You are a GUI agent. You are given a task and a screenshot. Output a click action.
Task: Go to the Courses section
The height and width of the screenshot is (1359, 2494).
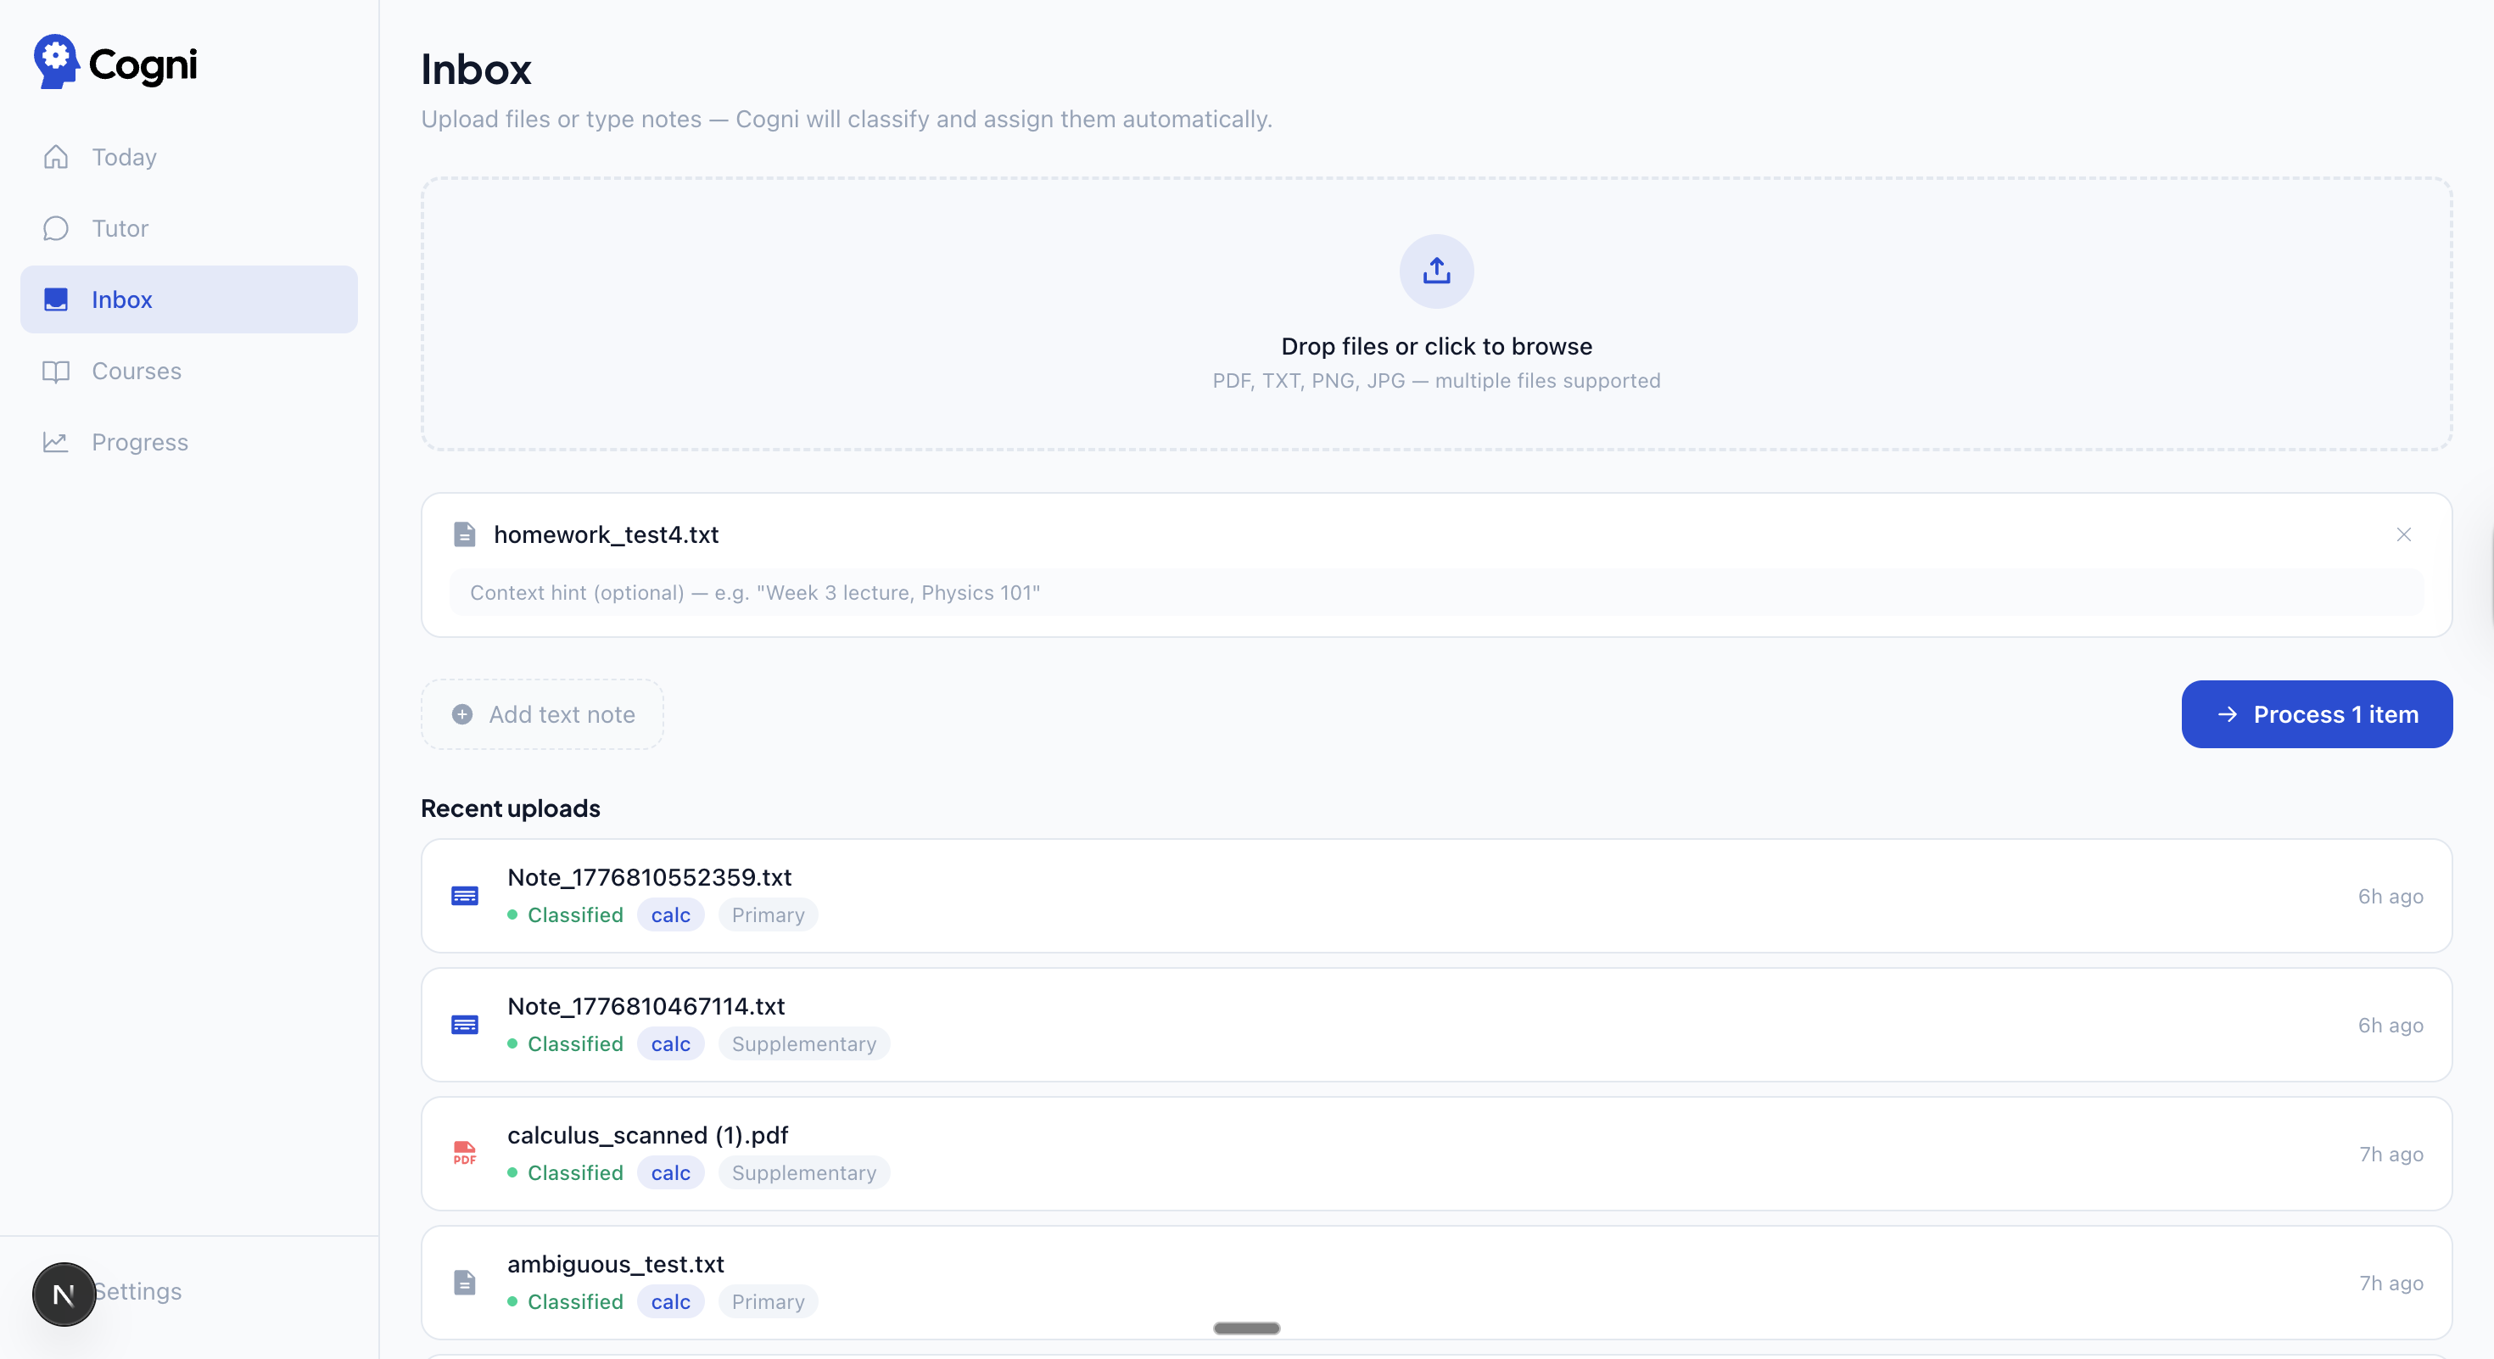[189, 371]
